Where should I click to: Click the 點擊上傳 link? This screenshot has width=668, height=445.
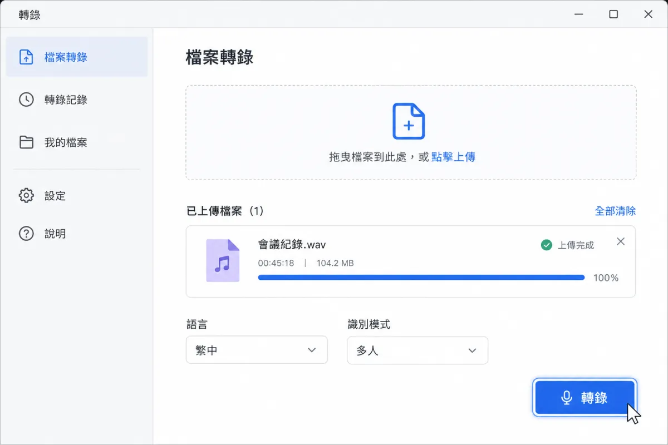pos(453,157)
